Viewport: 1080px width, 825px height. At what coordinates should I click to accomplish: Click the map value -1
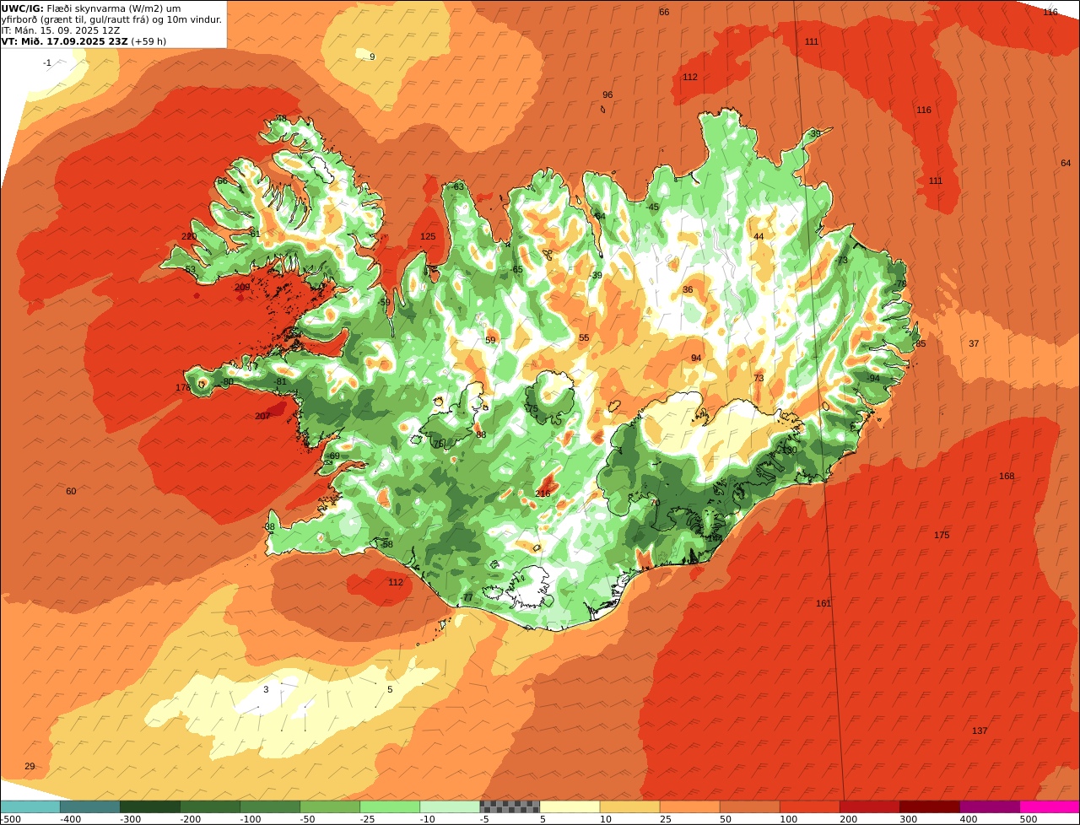47,62
